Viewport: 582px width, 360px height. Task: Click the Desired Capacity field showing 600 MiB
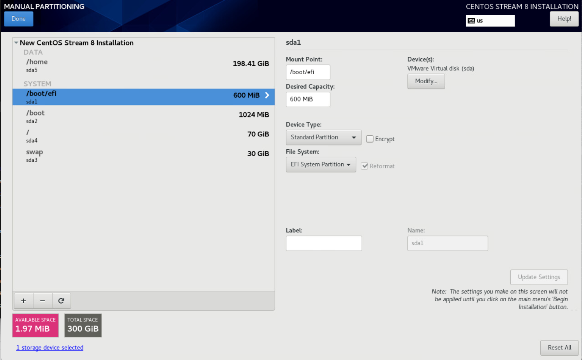pos(308,100)
